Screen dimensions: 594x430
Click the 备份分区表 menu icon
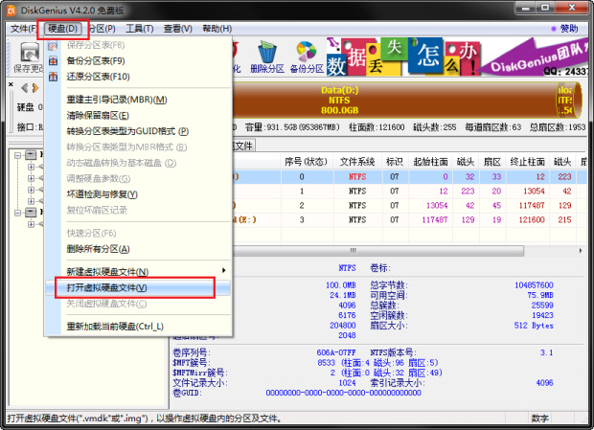pos(53,60)
